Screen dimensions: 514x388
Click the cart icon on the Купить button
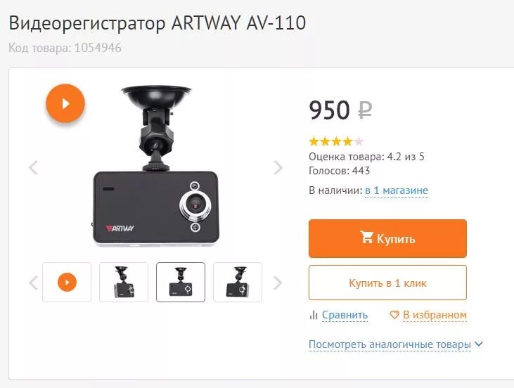[x=366, y=238]
